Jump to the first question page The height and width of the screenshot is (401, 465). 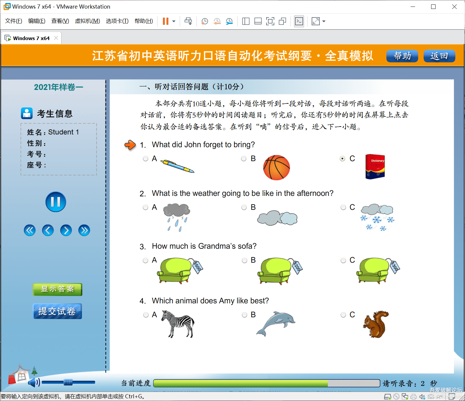pos(30,230)
